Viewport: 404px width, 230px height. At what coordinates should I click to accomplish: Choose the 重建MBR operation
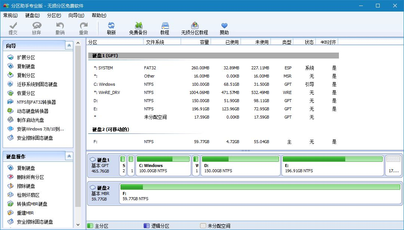[21, 213]
